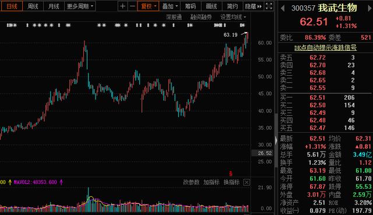
Task: Switch to the 周线 weekly chart tab
Action: (33, 6)
